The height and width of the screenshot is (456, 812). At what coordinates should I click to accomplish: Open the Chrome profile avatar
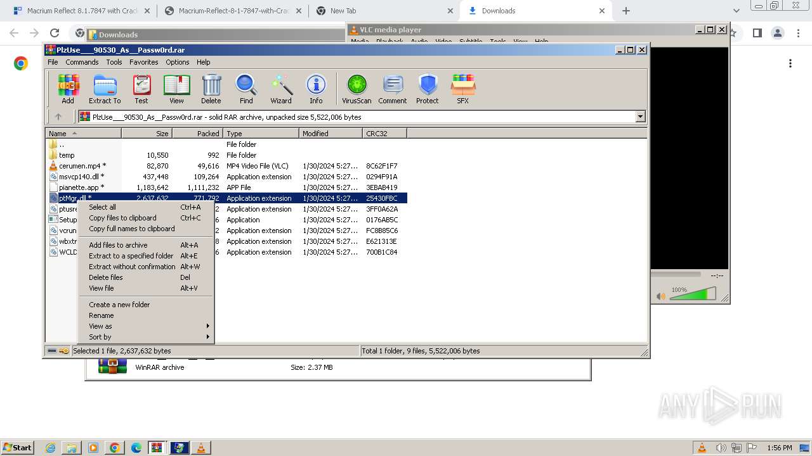777,33
